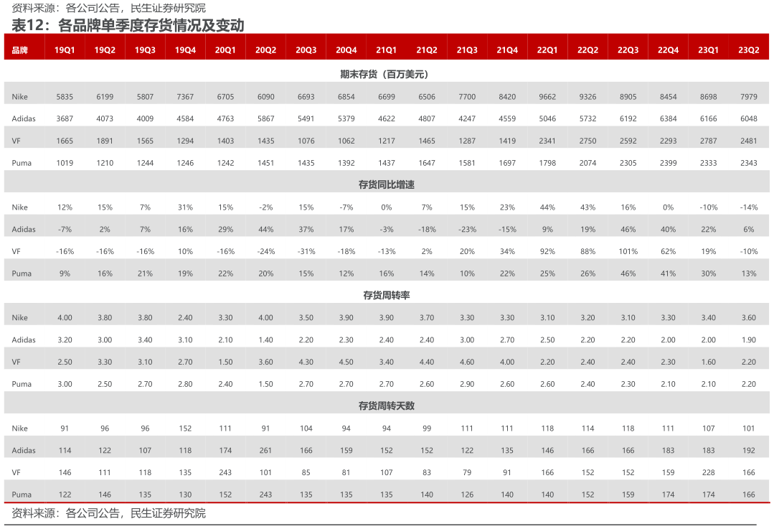Click the VF row label under 存货同比增速

[x=16, y=251]
